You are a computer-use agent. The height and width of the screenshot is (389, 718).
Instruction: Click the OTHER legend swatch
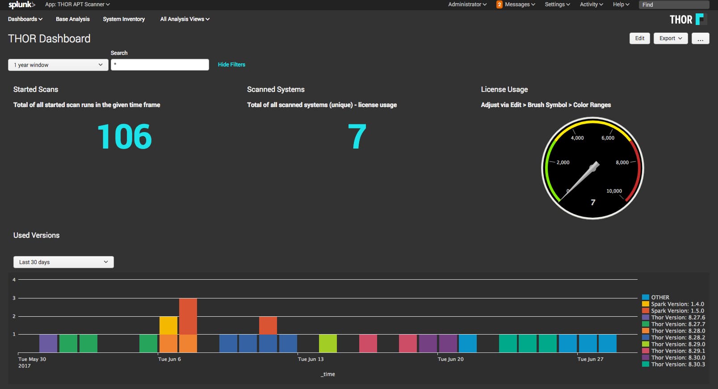[645, 297]
